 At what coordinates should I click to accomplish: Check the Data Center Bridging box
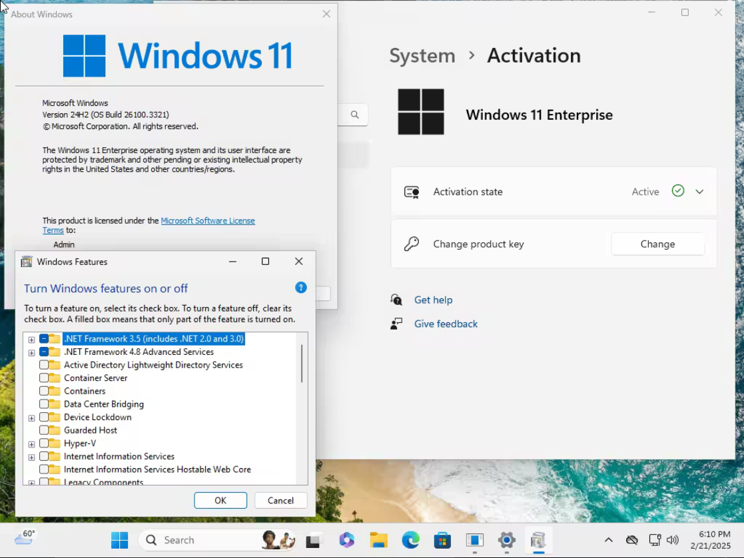click(x=44, y=404)
